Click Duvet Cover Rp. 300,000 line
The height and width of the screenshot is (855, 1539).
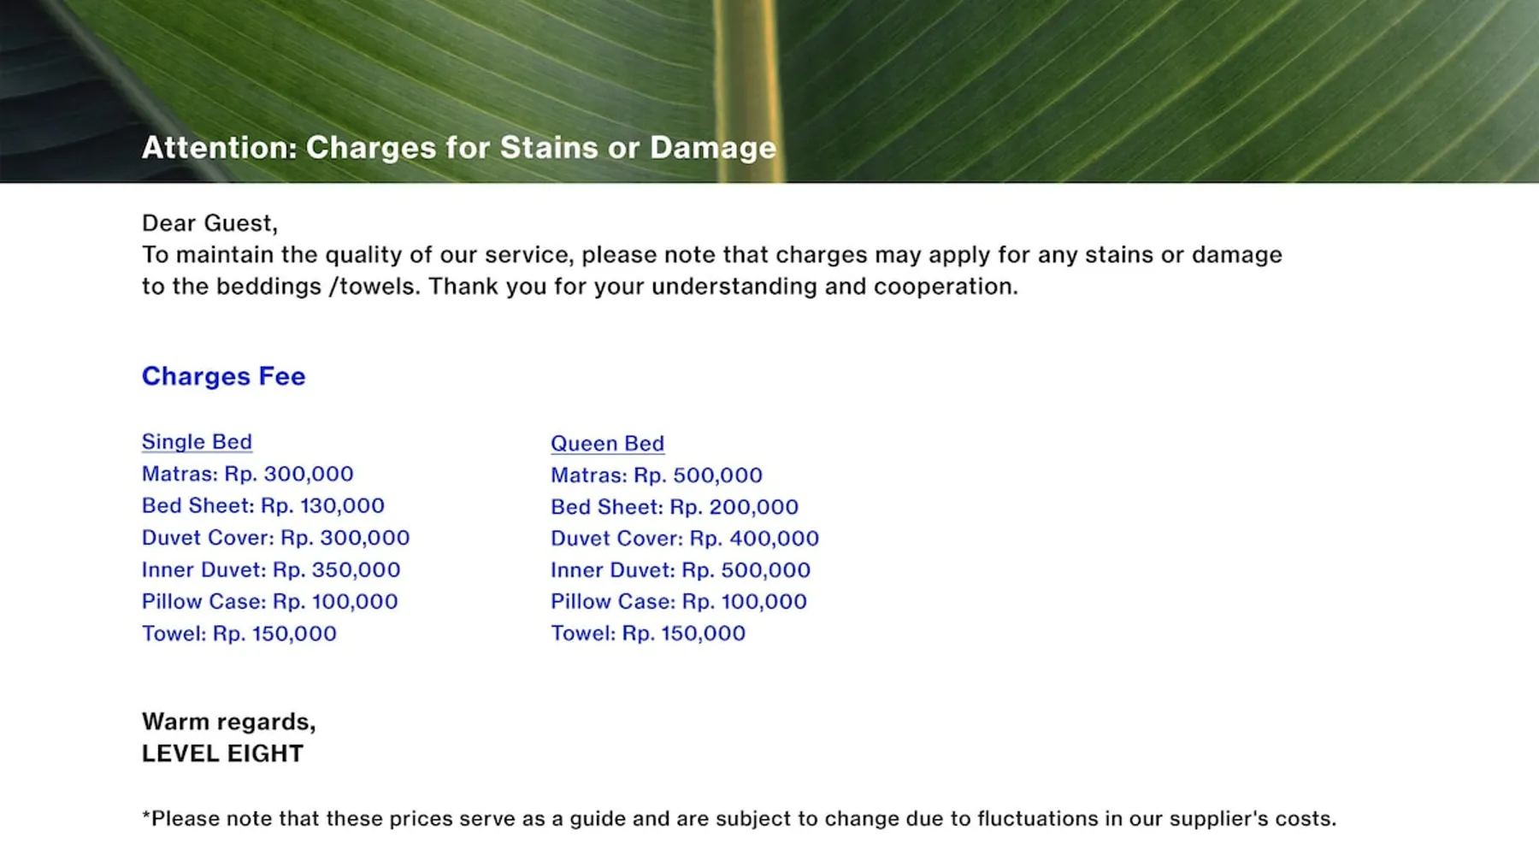(275, 538)
